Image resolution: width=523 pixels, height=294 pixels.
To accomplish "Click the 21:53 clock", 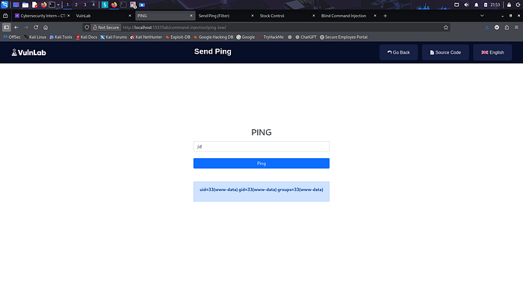I will point(495,4).
